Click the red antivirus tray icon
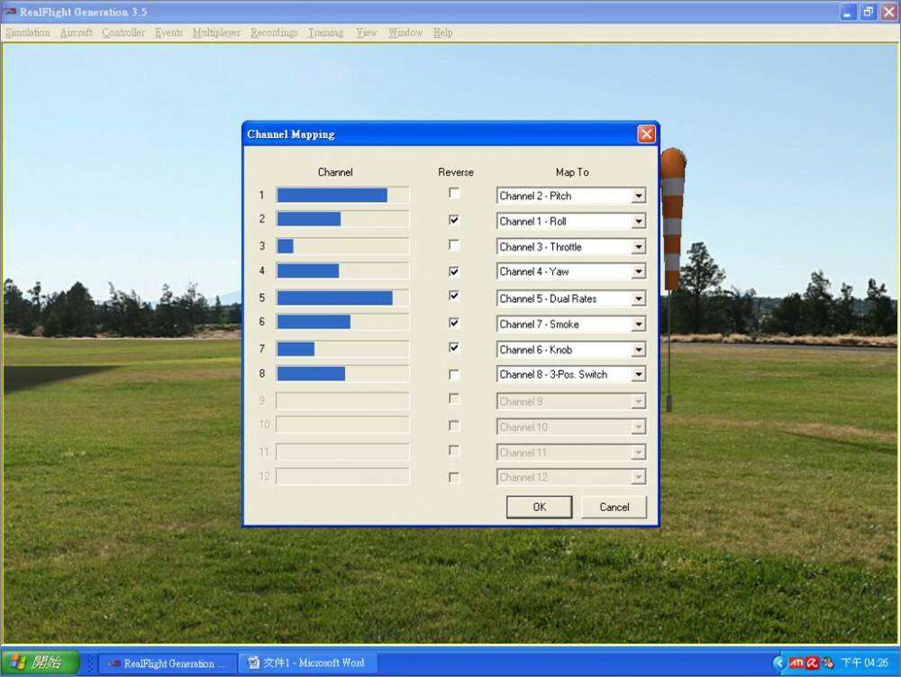901x677 pixels. click(x=812, y=663)
